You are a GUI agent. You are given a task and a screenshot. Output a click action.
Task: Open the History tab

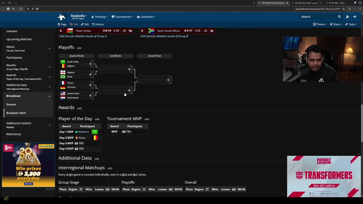(x=98, y=24)
